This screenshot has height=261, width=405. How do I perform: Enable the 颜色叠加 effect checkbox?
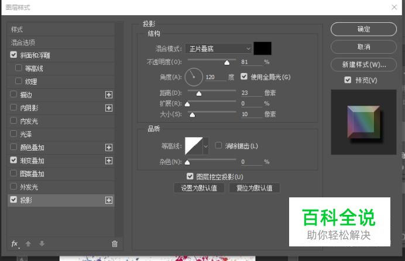point(13,147)
